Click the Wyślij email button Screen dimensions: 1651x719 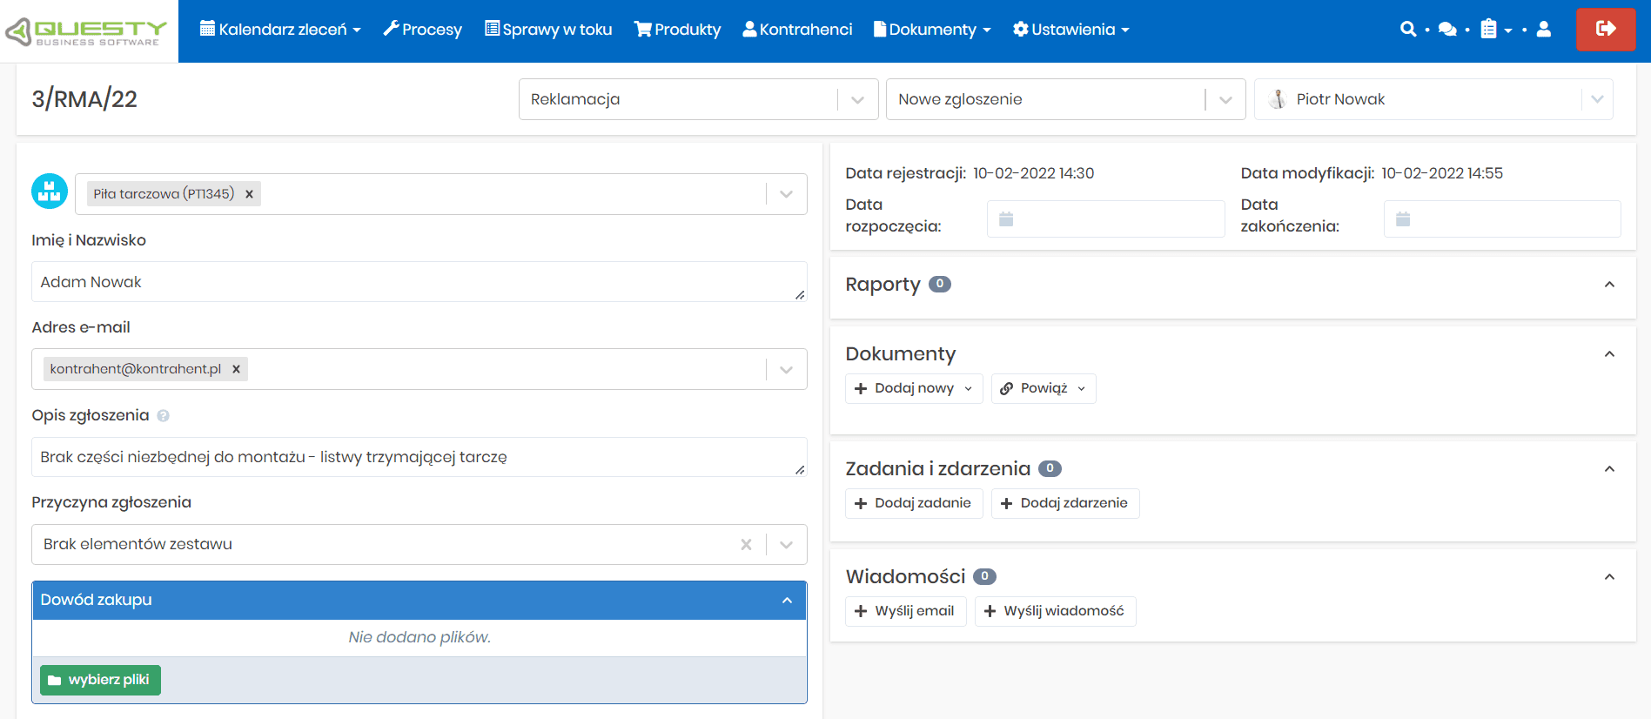(905, 611)
